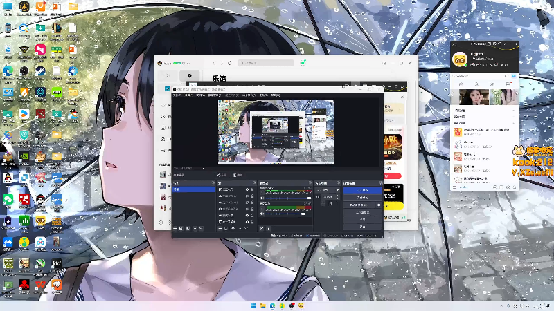Mute the second audio mixer channel speaker
The image size is (554, 311).
click(262, 214)
